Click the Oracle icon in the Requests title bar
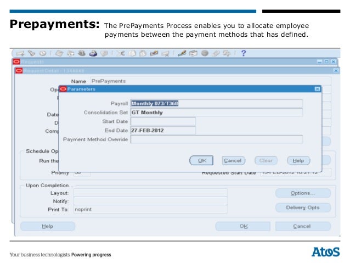350x263 pixels. [16, 61]
